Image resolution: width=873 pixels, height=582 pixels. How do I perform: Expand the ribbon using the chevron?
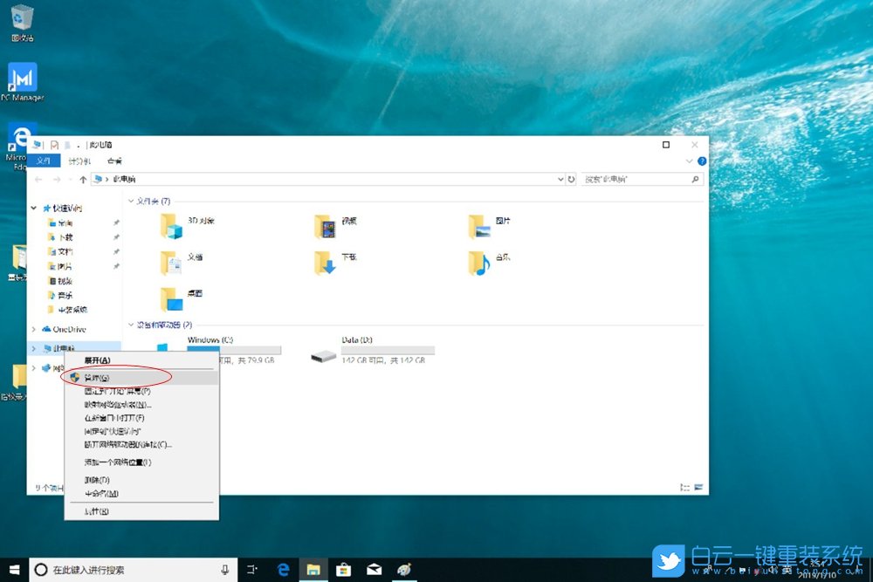click(x=690, y=161)
